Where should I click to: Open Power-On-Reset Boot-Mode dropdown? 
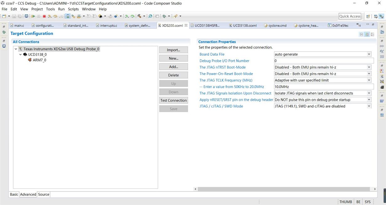[369, 74]
